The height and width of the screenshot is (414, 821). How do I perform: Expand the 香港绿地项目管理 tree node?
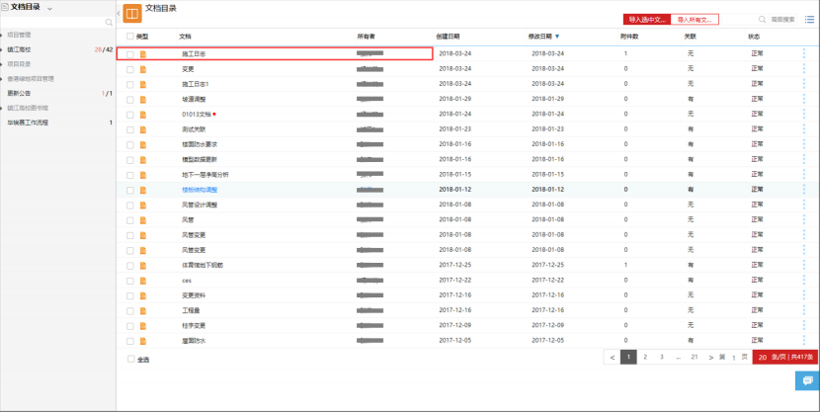click(x=2, y=79)
